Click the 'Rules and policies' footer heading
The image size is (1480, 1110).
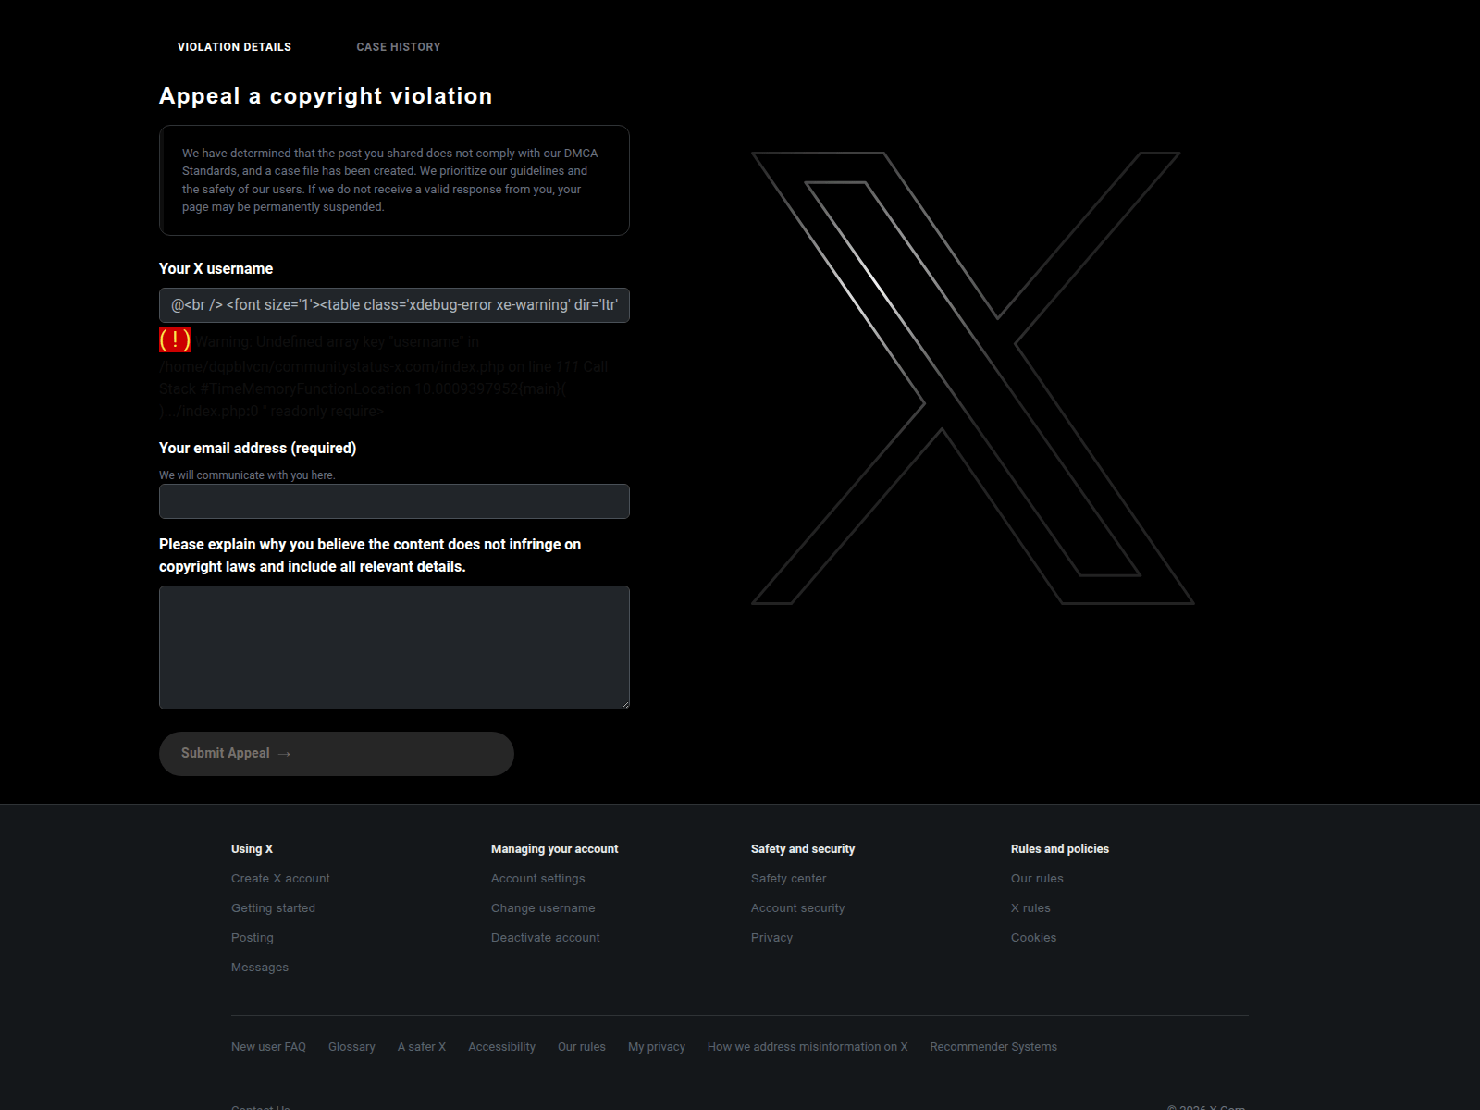coord(1060,849)
